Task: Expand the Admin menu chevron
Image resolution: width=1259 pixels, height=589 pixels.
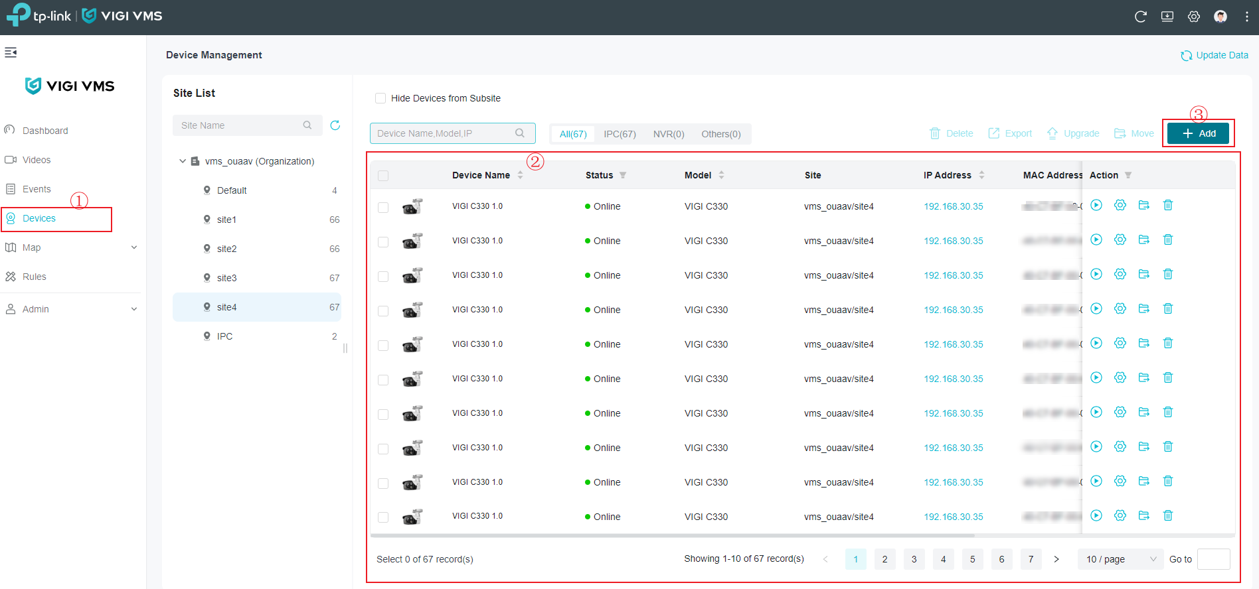Action: click(x=134, y=309)
